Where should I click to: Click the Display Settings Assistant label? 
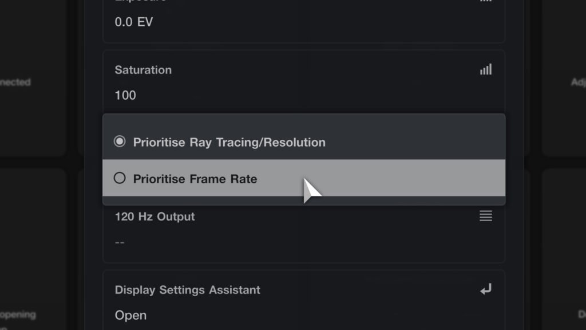187,290
